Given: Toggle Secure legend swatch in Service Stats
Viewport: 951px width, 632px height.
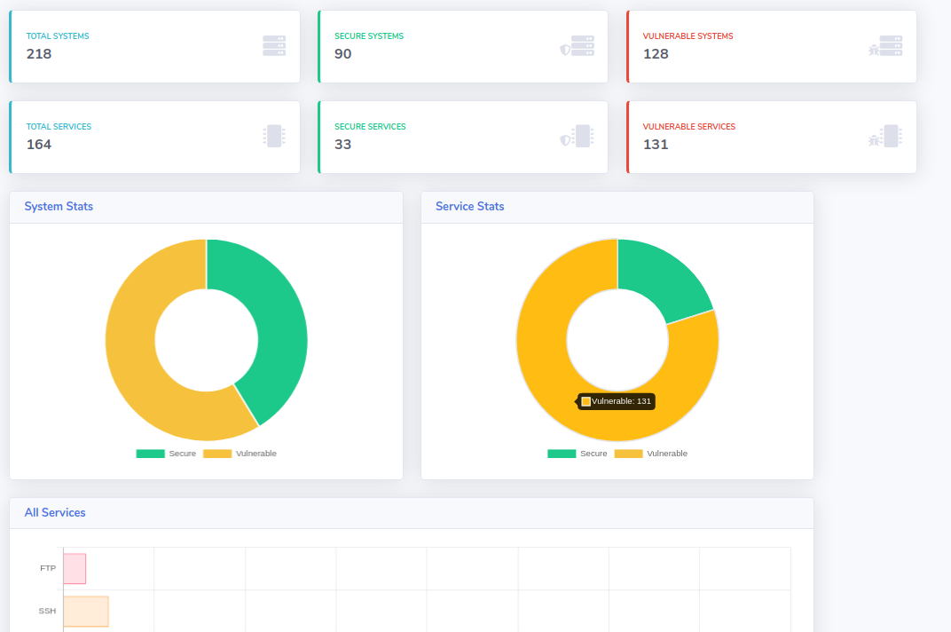Looking at the screenshot, I should click(x=562, y=454).
